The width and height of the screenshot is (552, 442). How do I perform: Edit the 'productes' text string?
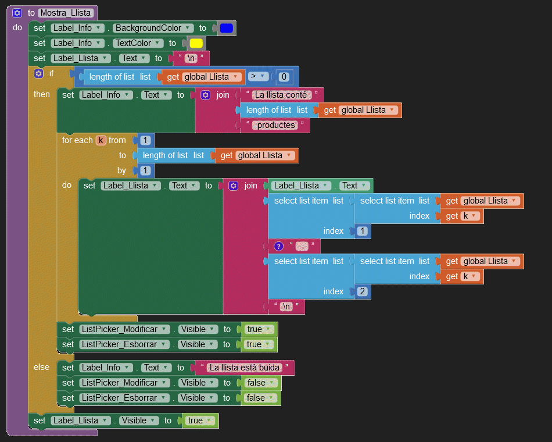(276, 125)
